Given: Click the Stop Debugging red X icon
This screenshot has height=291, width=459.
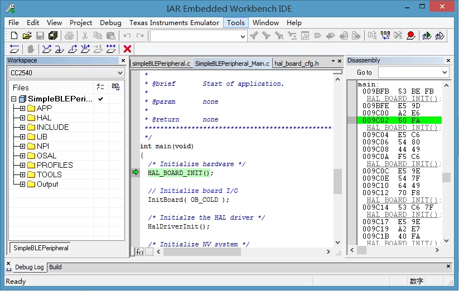Looking at the screenshot, I should pos(127,49).
